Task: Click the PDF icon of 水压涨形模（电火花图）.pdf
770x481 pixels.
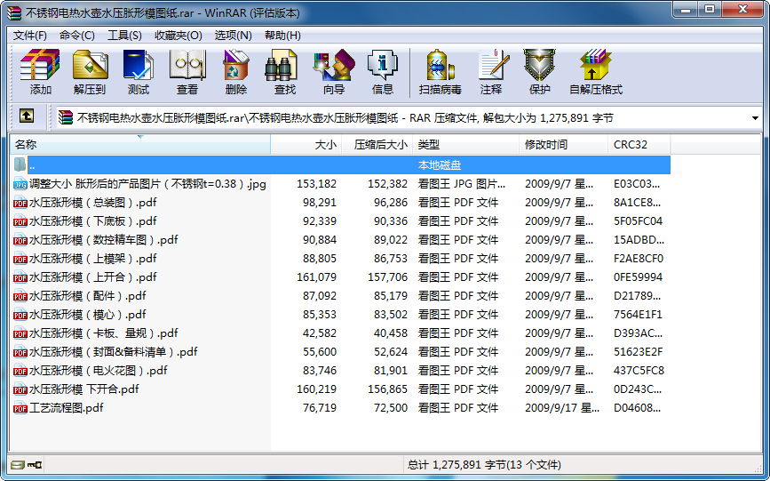Action: tap(20, 371)
